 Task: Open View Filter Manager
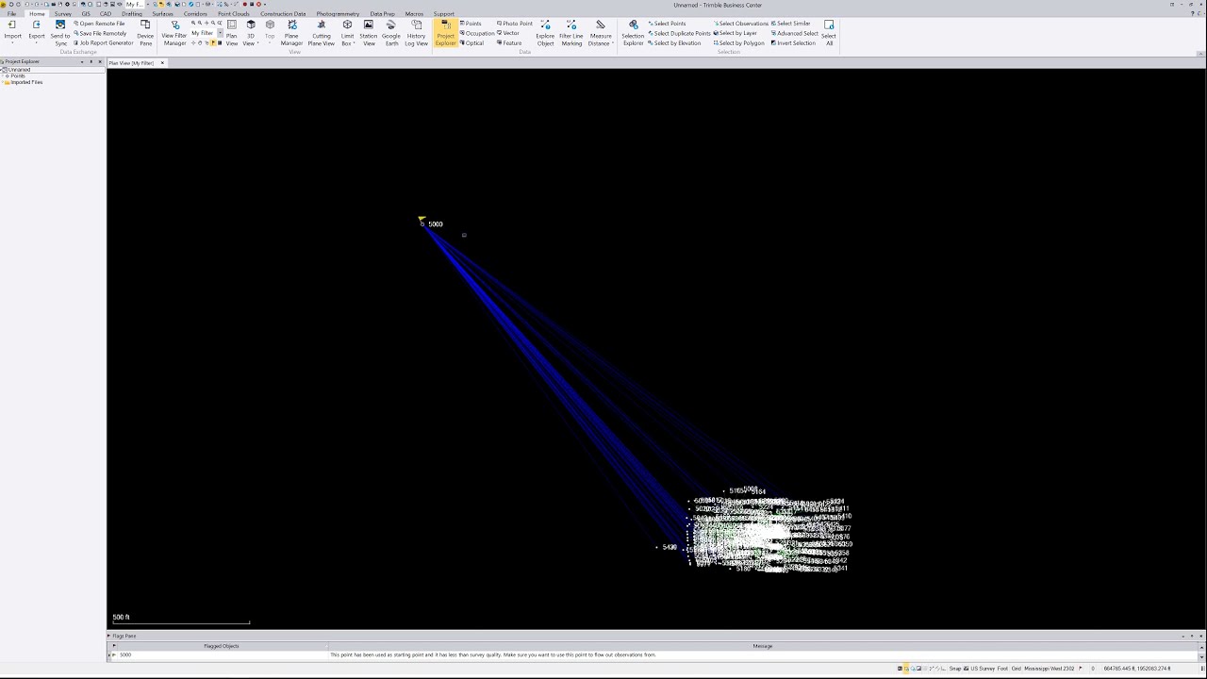coord(174,32)
